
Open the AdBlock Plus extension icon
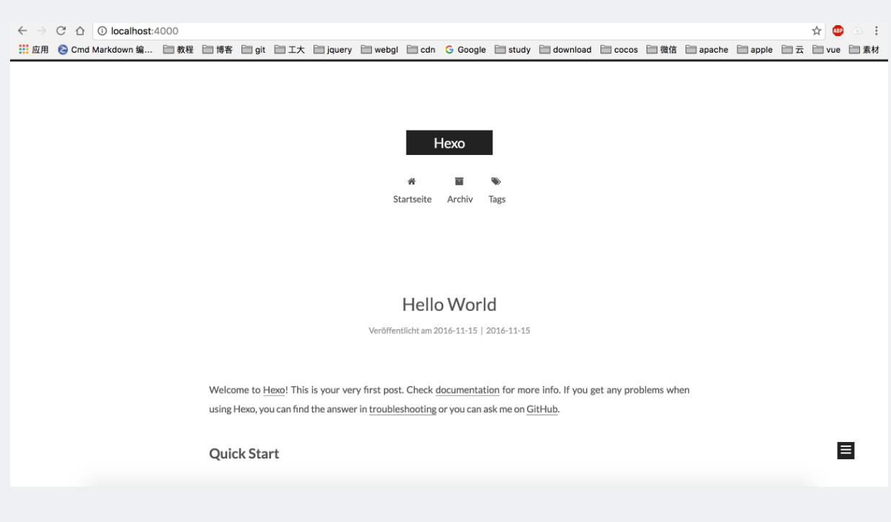click(x=838, y=31)
